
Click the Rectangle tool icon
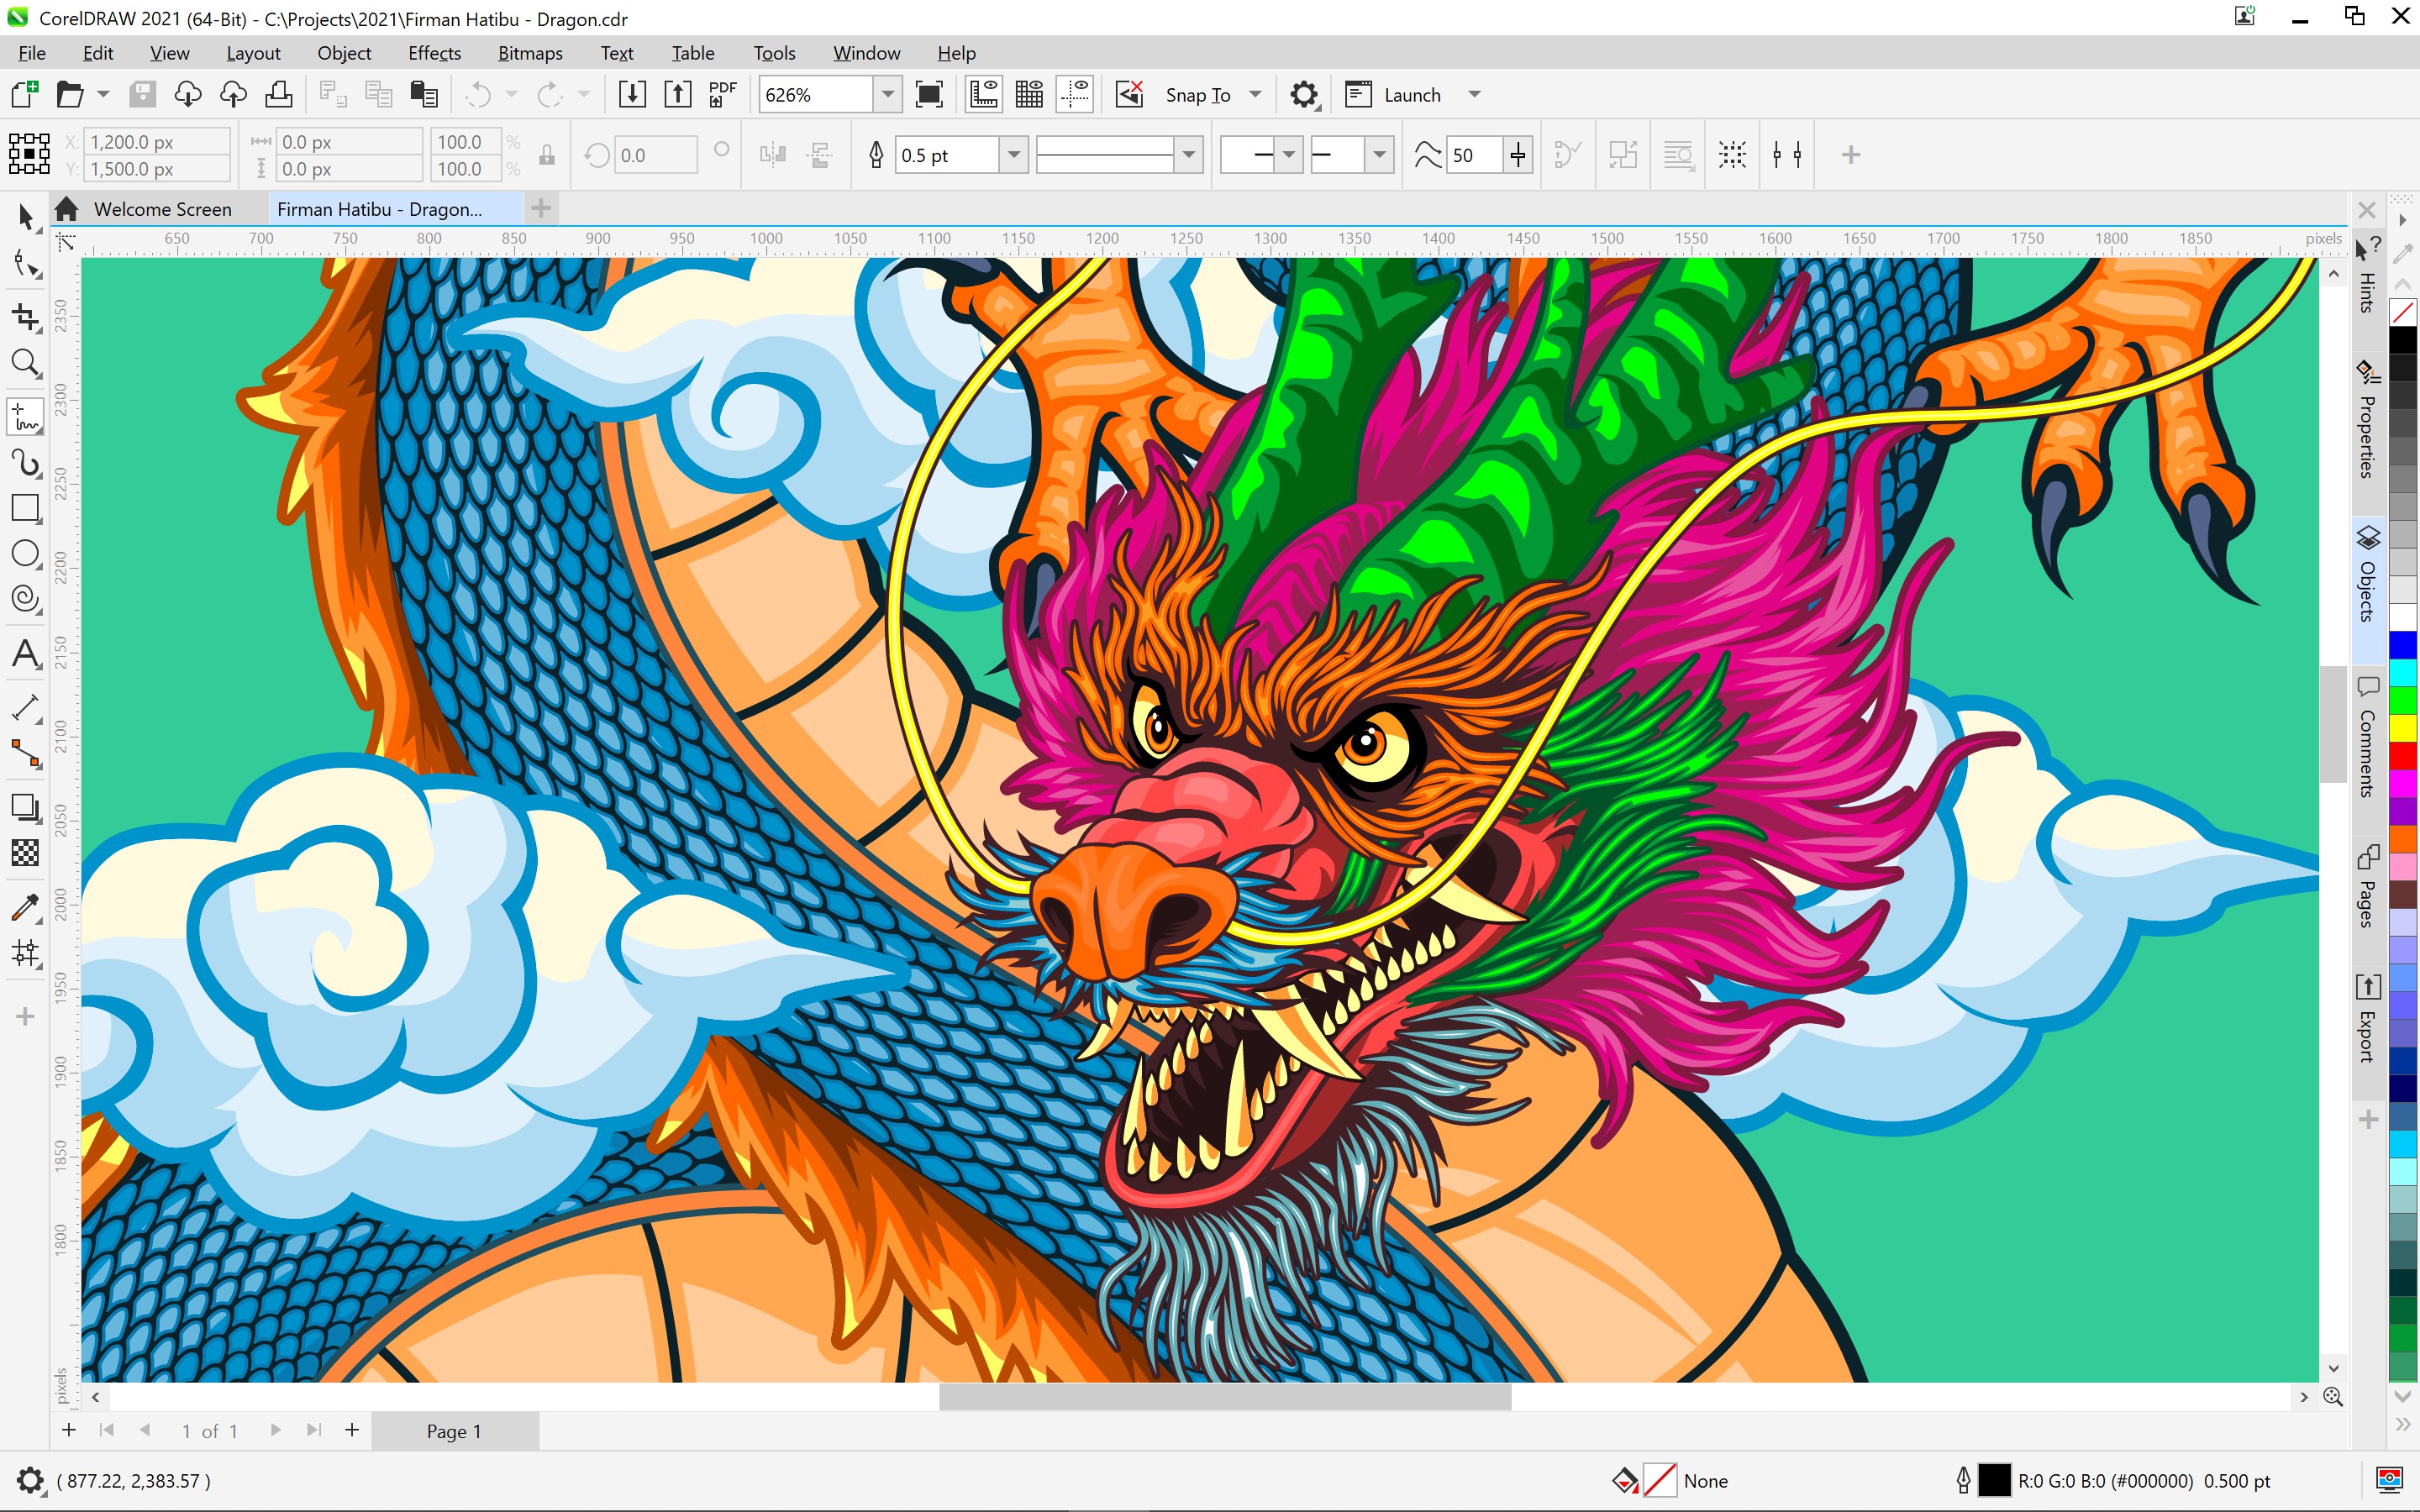click(x=24, y=512)
